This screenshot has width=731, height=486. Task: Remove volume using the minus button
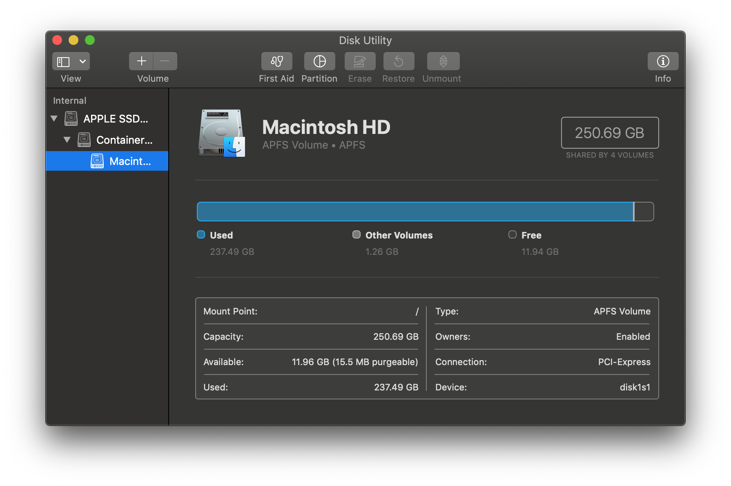pos(165,61)
